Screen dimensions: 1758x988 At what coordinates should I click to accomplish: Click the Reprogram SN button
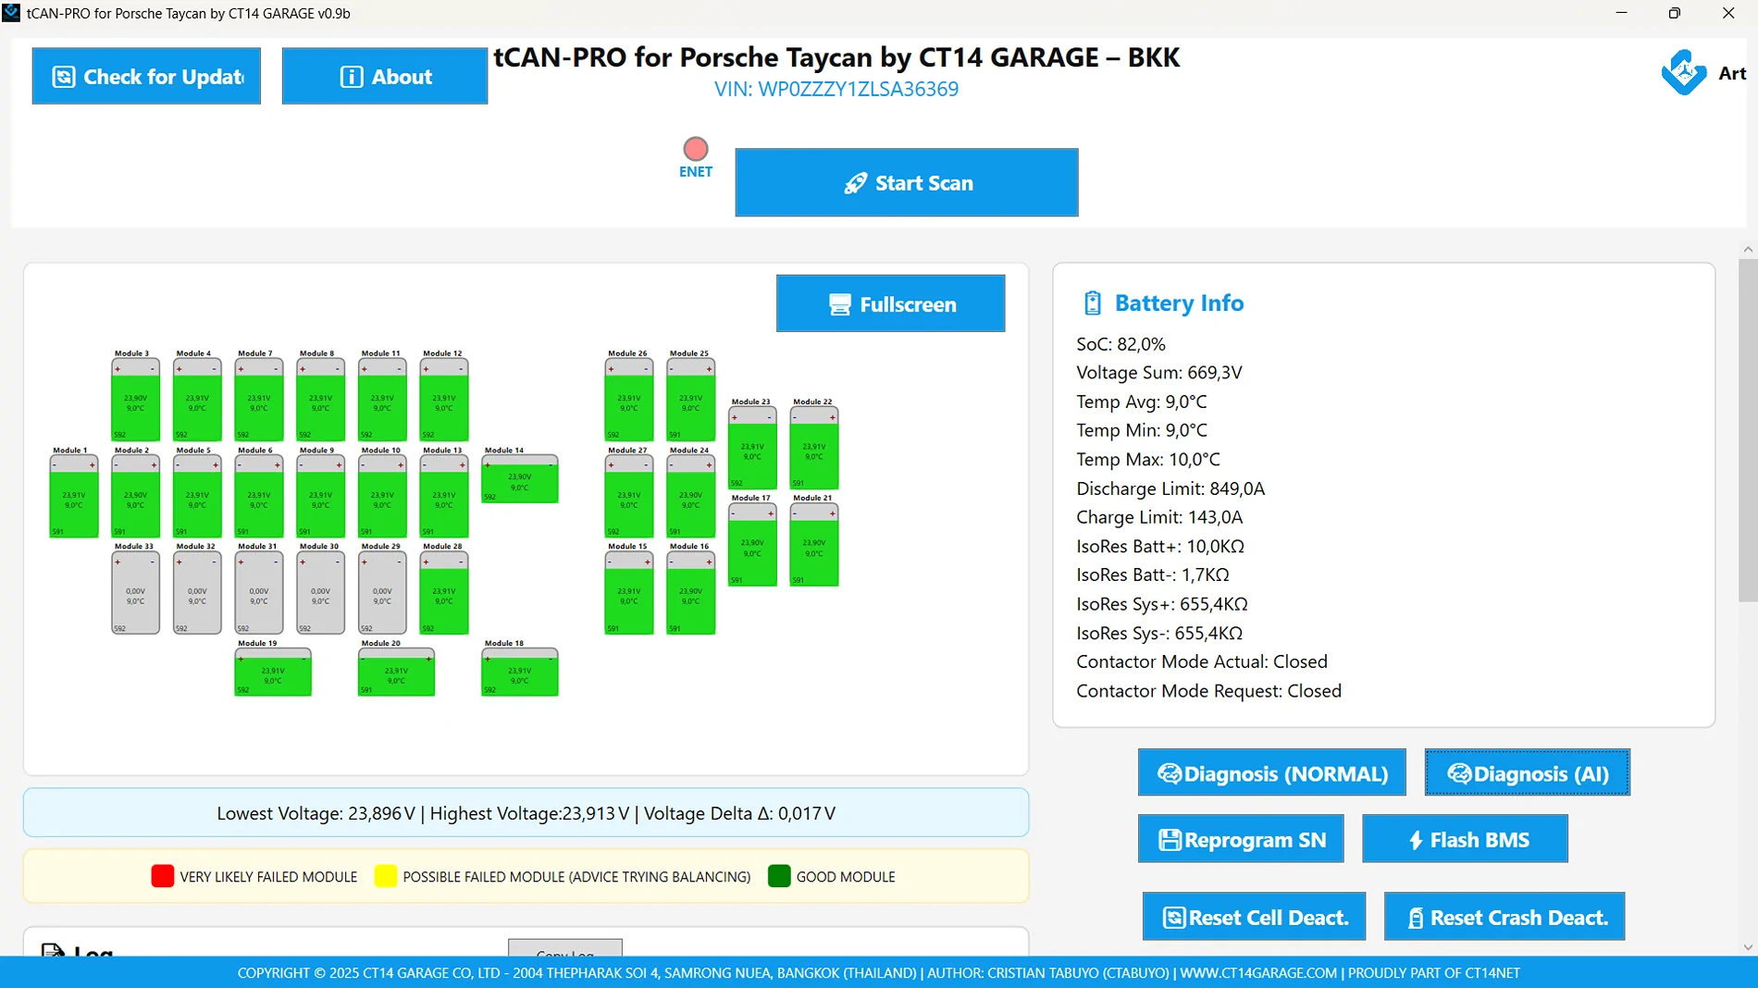(x=1241, y=838)
